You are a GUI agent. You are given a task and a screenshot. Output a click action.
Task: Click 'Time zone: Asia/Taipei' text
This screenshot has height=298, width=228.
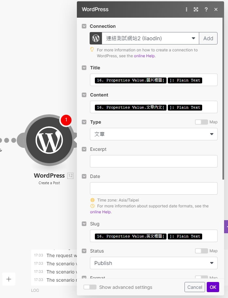tap(118, 200)
